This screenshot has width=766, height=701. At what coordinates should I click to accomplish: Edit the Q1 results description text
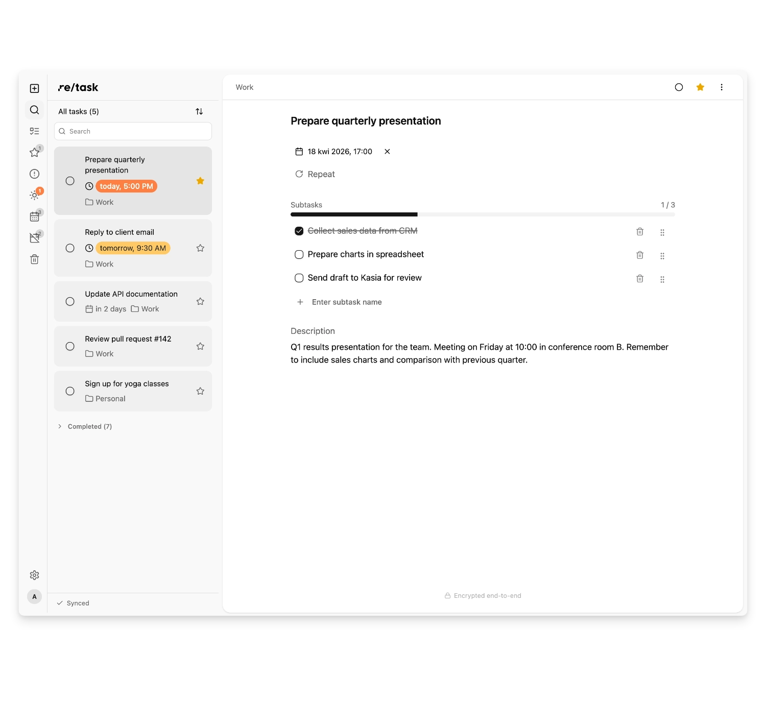coord(480,353)
